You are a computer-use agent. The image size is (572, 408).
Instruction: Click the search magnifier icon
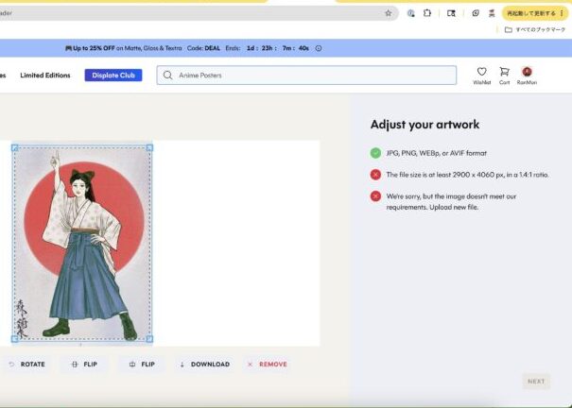pos(167,75)
